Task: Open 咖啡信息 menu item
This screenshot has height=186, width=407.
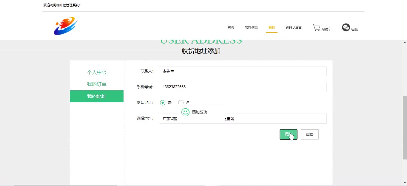Action: click(x=251, y=27)
